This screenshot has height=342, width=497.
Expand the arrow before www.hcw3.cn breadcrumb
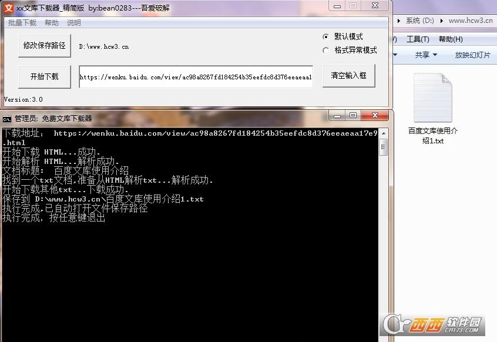click(442, 21)
